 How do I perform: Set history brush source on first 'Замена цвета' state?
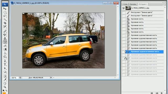pos(124,13)
